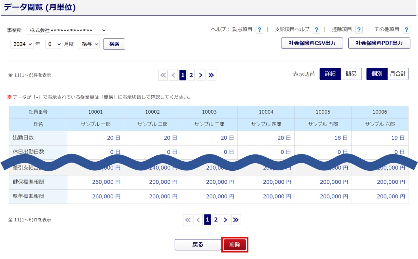Select page 2 in bottom pagination
Screen dimensions: 418x259
216,220
